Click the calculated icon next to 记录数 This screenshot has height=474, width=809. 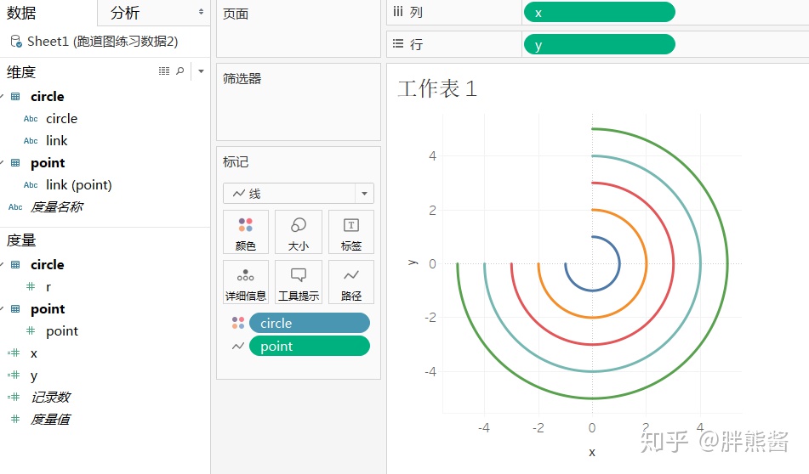[x=14, y=397]
